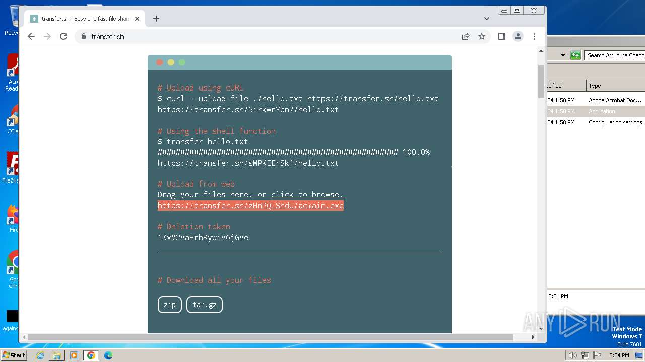
Task: Sort by Date modified column in Explorer
Action: (566, 86)
